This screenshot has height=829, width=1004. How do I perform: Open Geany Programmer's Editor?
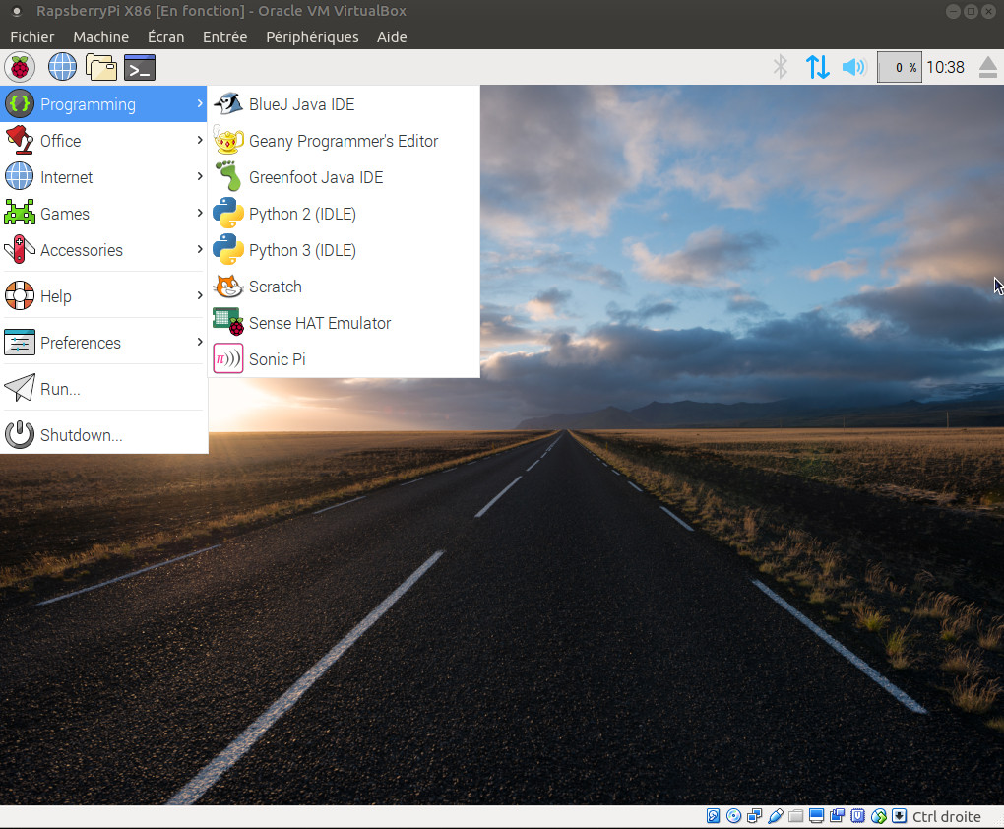point(343,141)
